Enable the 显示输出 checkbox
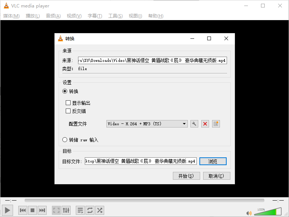This screenshot has height=217, width=289. (x=68, y=103)
